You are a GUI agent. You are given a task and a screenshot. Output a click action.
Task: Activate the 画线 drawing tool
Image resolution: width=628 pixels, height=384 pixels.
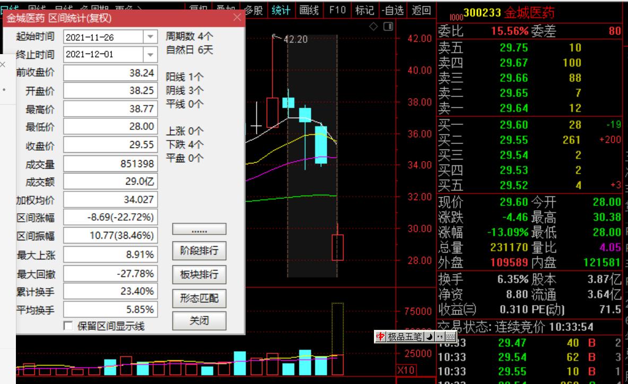coord(309,10)
